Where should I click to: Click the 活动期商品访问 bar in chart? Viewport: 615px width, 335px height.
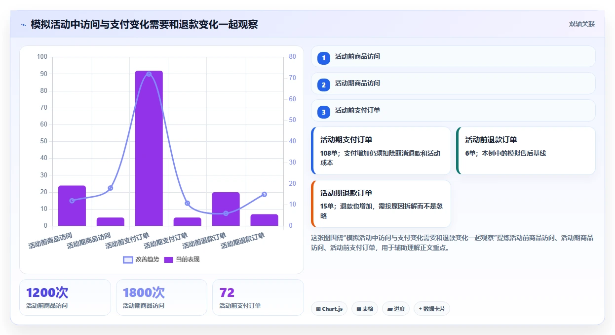point(111,221)
